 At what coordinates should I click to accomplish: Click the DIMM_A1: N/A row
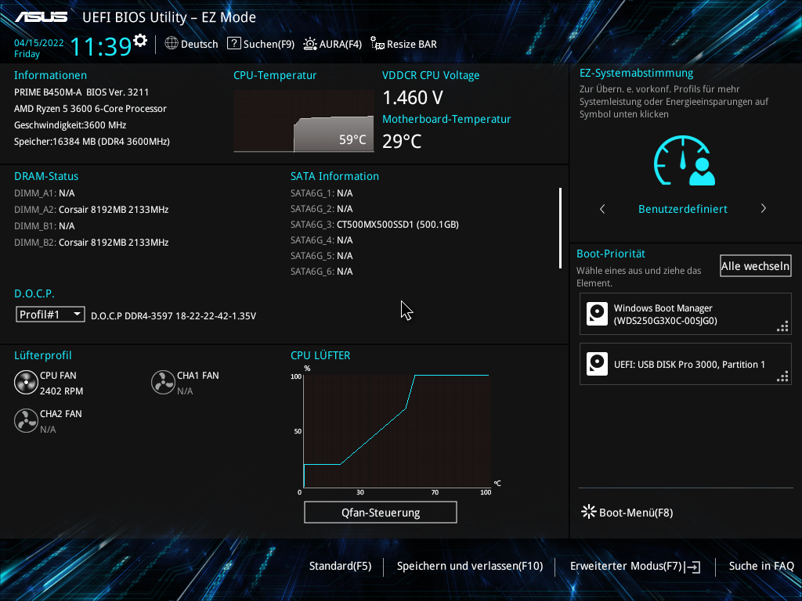[x=44, y=193]
